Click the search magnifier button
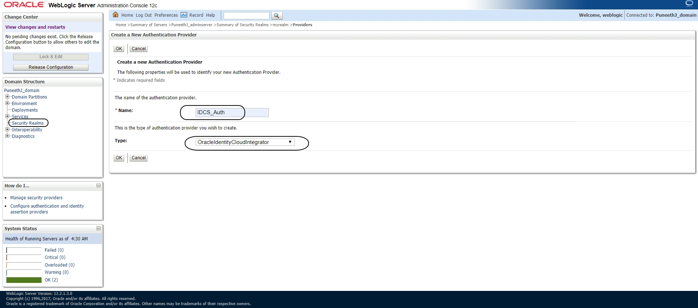 pyautogui.click(x=277, y=16)
